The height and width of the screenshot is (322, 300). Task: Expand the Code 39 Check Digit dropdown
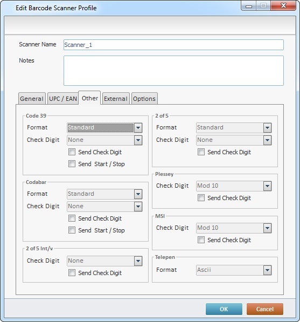point(104,140)
